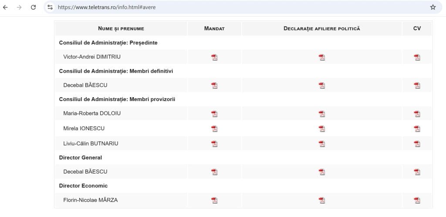Open Director General Decebal BĂESCU's Mandat PDF
The image size is (446, 217).
tap(214, 172)
